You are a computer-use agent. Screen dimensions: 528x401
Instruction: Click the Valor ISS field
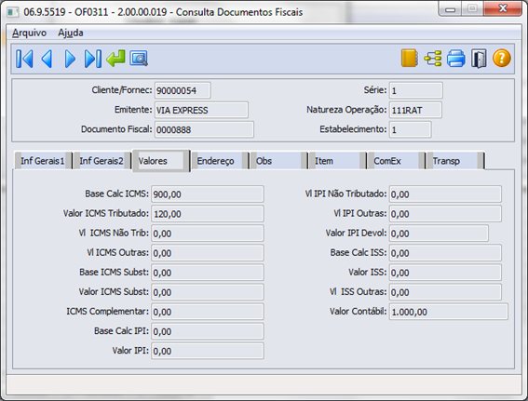click(445, 273)
